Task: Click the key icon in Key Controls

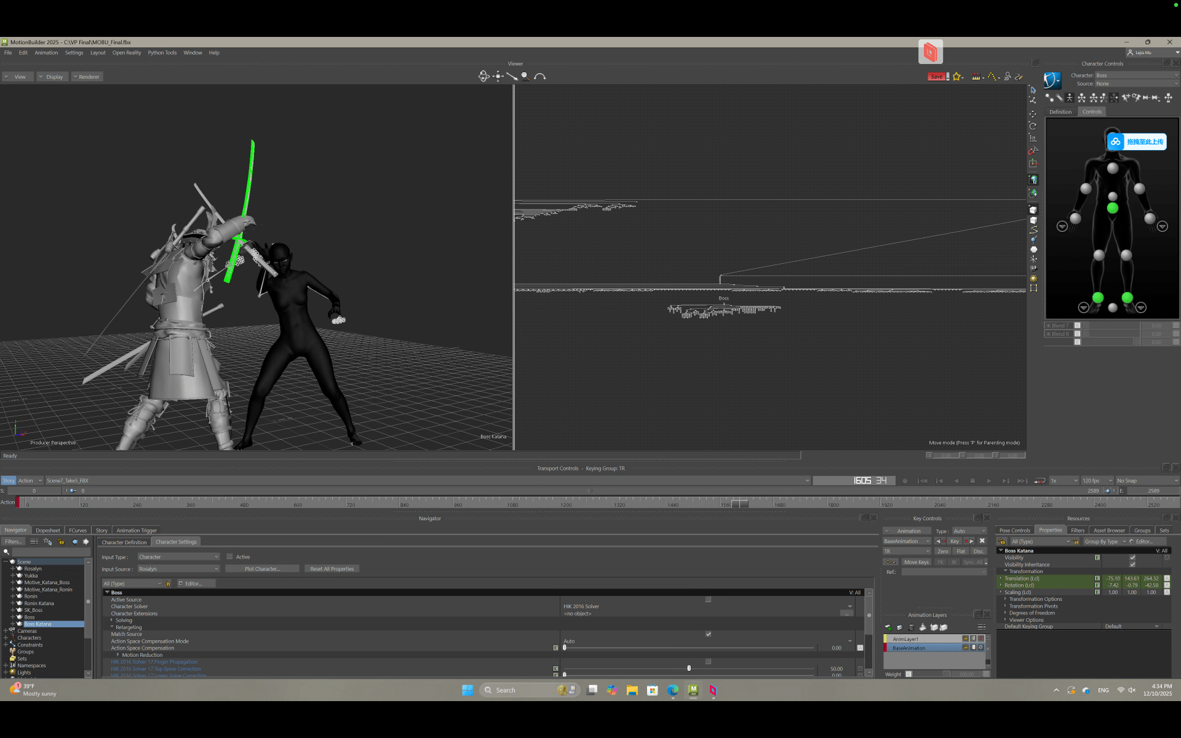Action: [x=890, y=562]
